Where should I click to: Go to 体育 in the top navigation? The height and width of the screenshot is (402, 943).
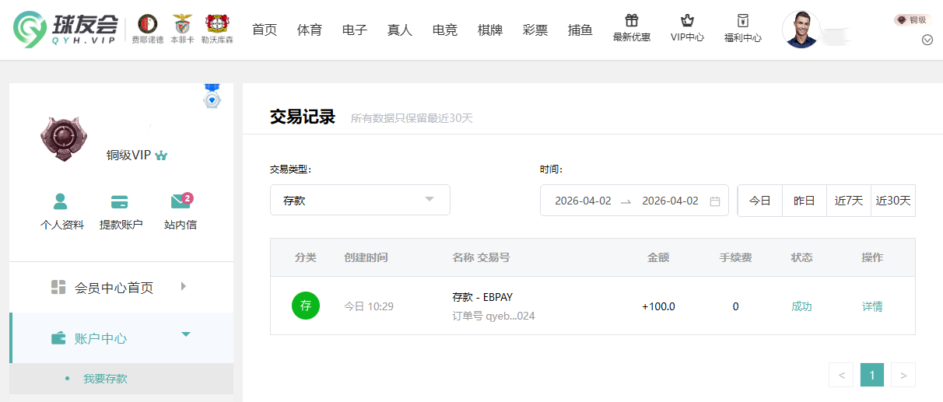309,30
